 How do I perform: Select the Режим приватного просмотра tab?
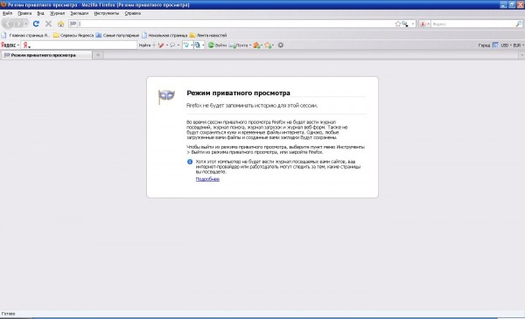pyautogui.click(x=46, y=55)
